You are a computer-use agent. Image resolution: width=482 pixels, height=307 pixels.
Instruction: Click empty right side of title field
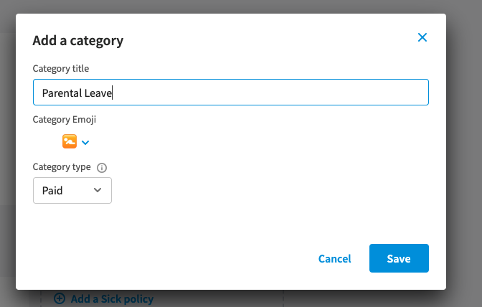[277, 93]
